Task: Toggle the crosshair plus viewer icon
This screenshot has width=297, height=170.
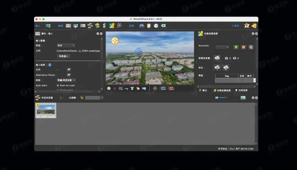Action: (115, 88)
